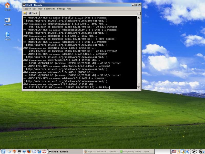
Task: Select the System desktop icon
Action: click(8, 22)
